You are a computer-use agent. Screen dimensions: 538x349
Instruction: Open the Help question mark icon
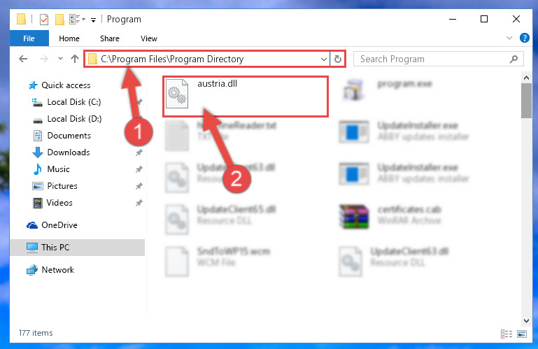(524, 38)
